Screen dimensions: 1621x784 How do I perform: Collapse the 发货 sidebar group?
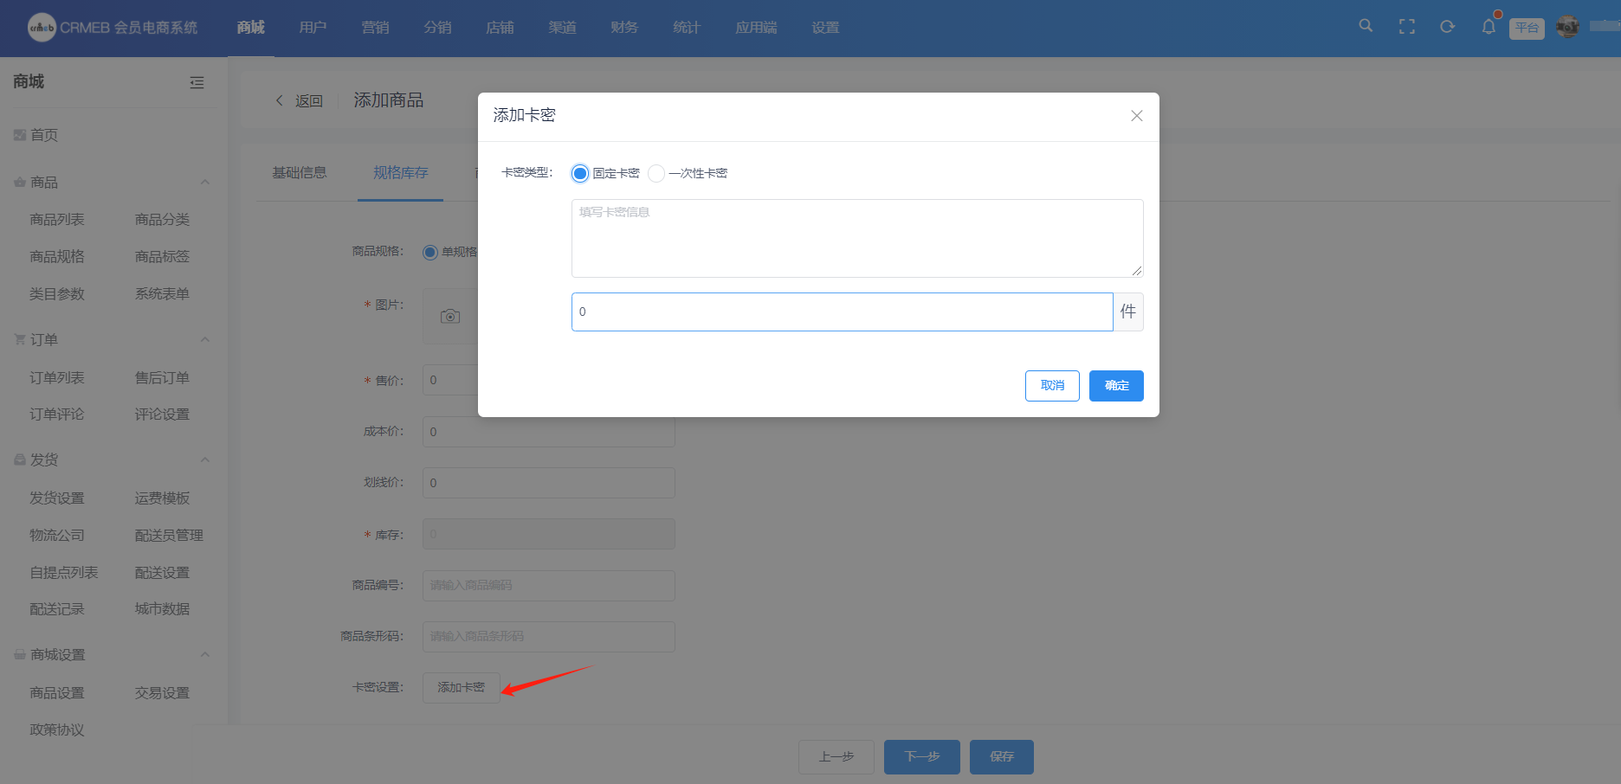tap(205, 460)
